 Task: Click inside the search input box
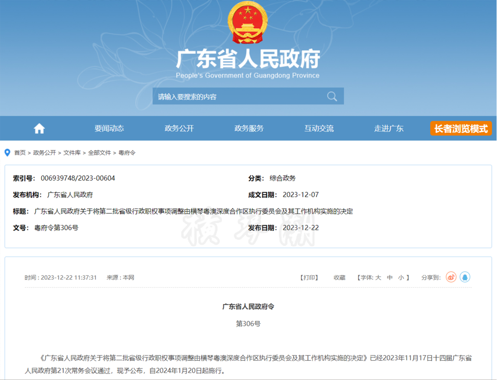coord(230,96)
